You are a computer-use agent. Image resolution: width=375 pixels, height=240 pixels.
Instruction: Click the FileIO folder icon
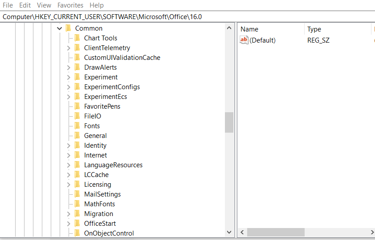click(x=77, y=116)
